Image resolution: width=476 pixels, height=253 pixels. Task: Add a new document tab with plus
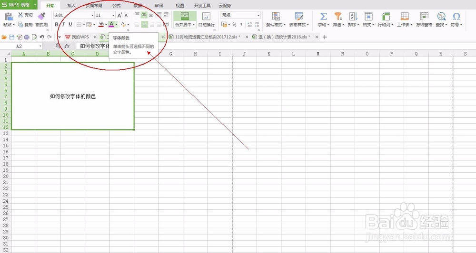tap(325, 37)
